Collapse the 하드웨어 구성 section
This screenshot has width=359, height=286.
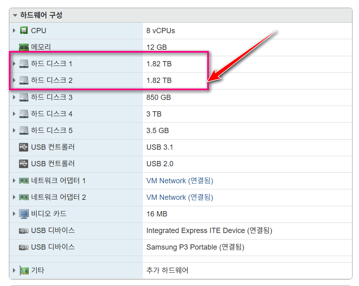pyautogui.click(x=15, y=15)
